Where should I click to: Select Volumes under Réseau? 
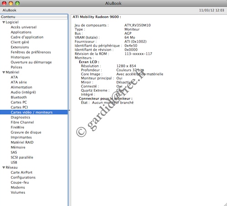coord(18,192)
